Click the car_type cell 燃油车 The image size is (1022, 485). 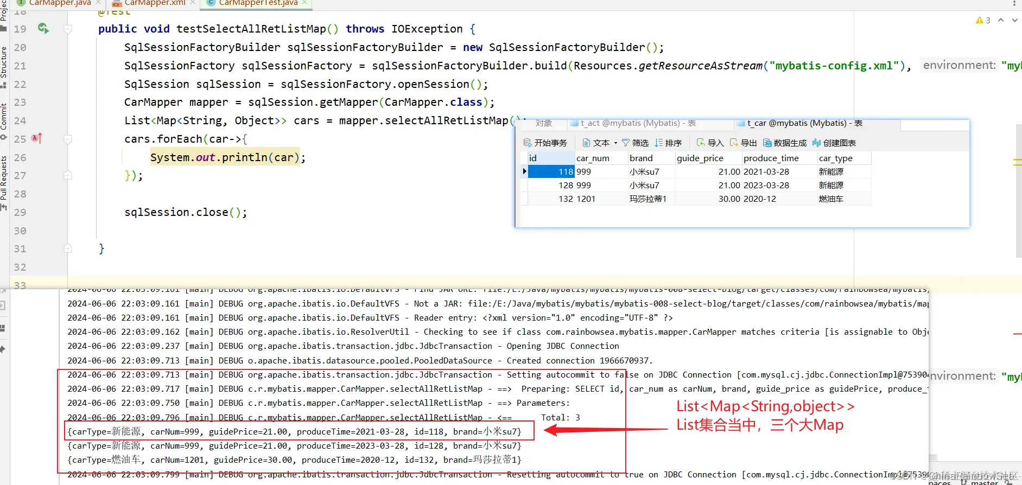tap(844, 199)
